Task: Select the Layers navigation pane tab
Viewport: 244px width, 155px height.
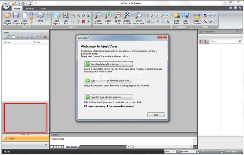Action: [x=25, y=139]
